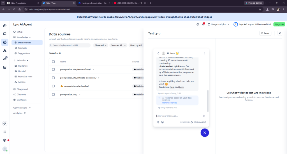Click the user avatar at bottom left

click(x=5, y=149)
